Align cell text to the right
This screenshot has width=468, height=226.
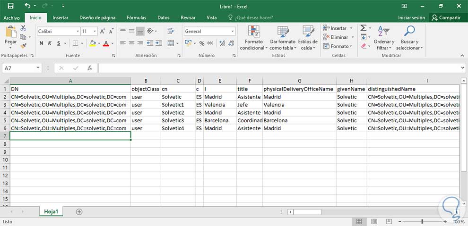coord(140,43)
